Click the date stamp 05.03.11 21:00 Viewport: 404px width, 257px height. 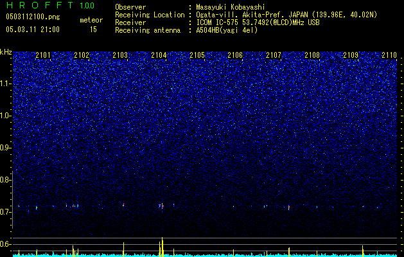pyautogui.click(x=33, y=30)
